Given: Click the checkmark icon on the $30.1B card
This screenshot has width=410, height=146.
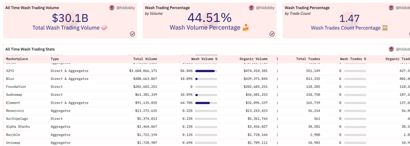Looking at the screenshot, I should pos(133,34).
